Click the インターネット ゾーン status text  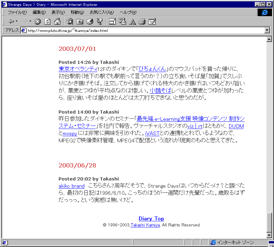coord(235,243)
